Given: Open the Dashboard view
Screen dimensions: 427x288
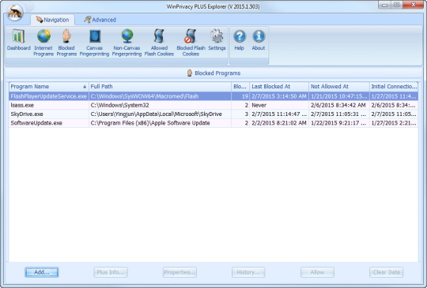Looking at the screenshot, I should coord(18,40).
